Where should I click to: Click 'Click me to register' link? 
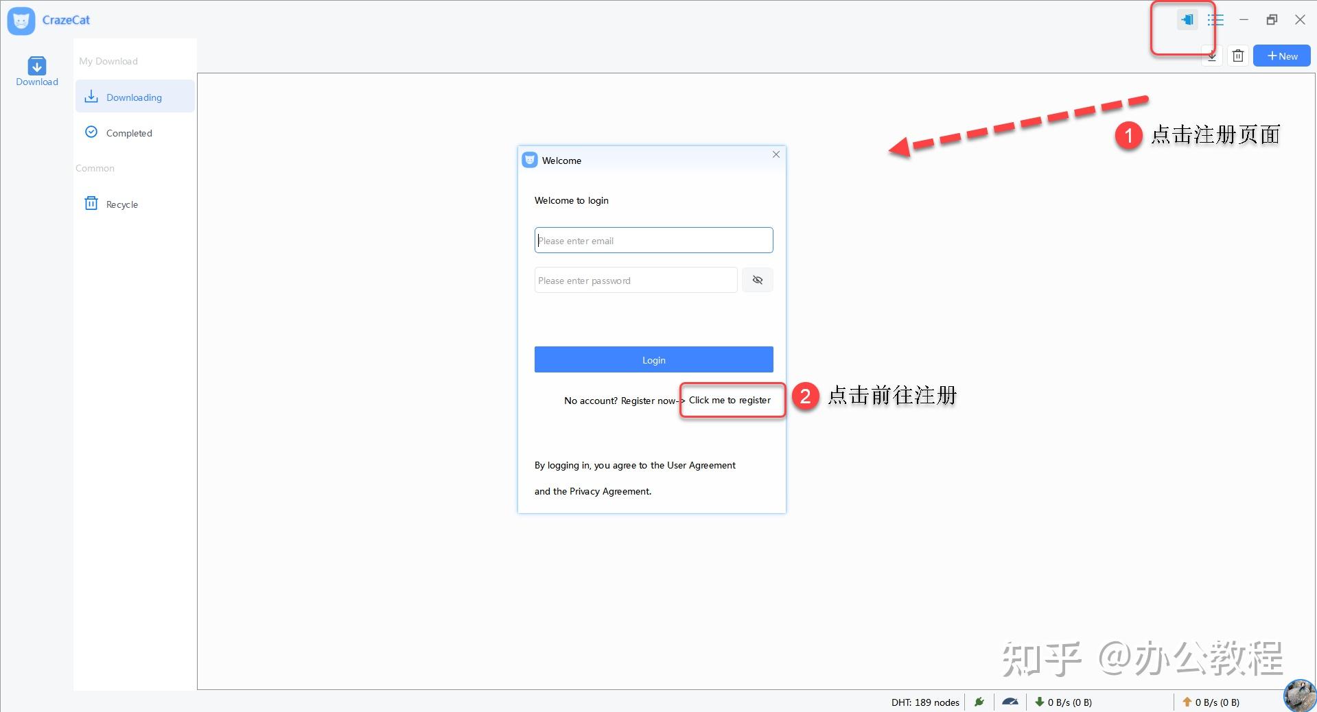(730, 400)
